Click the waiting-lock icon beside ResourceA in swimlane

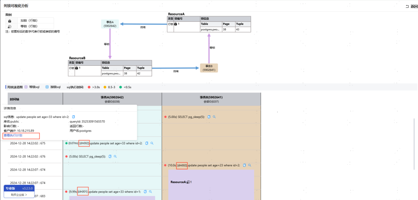tap(188, 182)
